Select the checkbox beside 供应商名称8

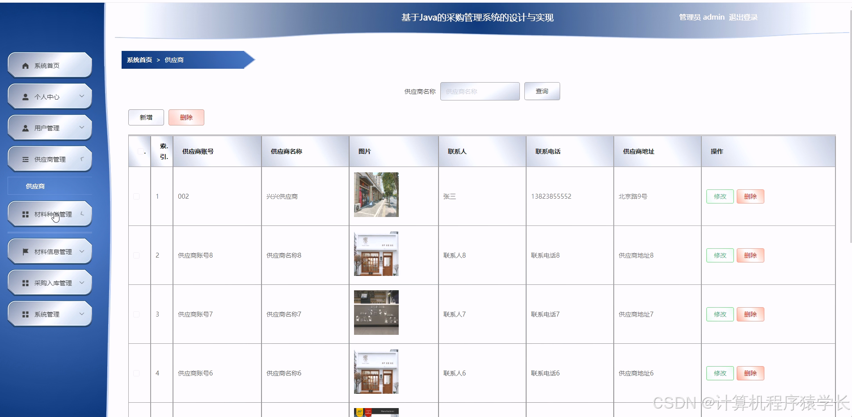pyautogui.click(x=136, y=255)
